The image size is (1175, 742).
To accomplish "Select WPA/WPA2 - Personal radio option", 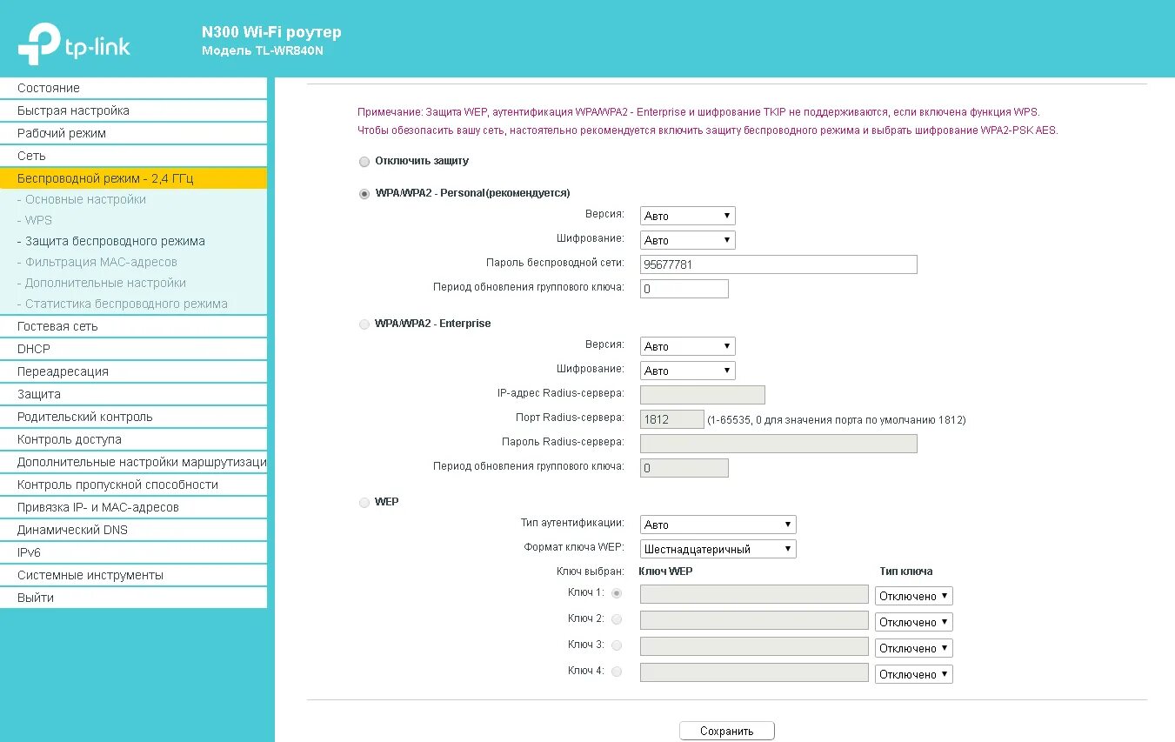I will (364, 194).
